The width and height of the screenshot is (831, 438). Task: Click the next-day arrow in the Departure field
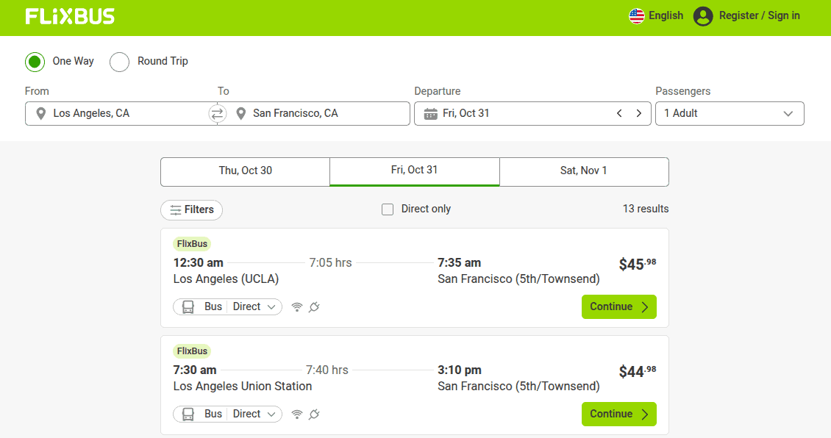638,113
